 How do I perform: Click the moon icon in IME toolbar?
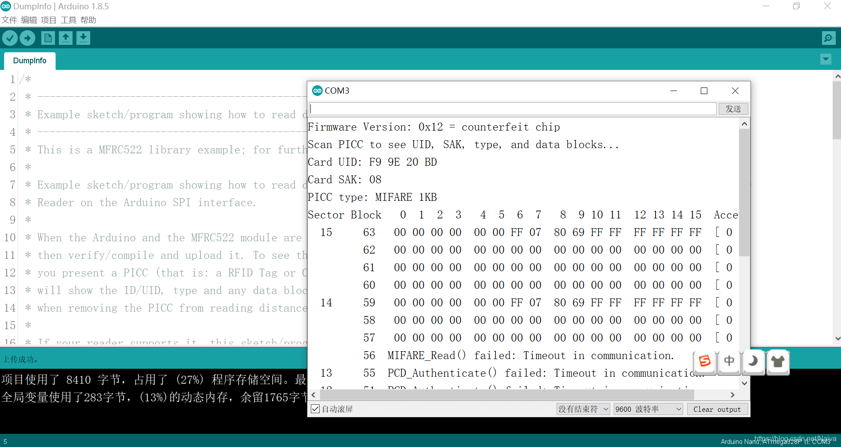tap(753, 362)
